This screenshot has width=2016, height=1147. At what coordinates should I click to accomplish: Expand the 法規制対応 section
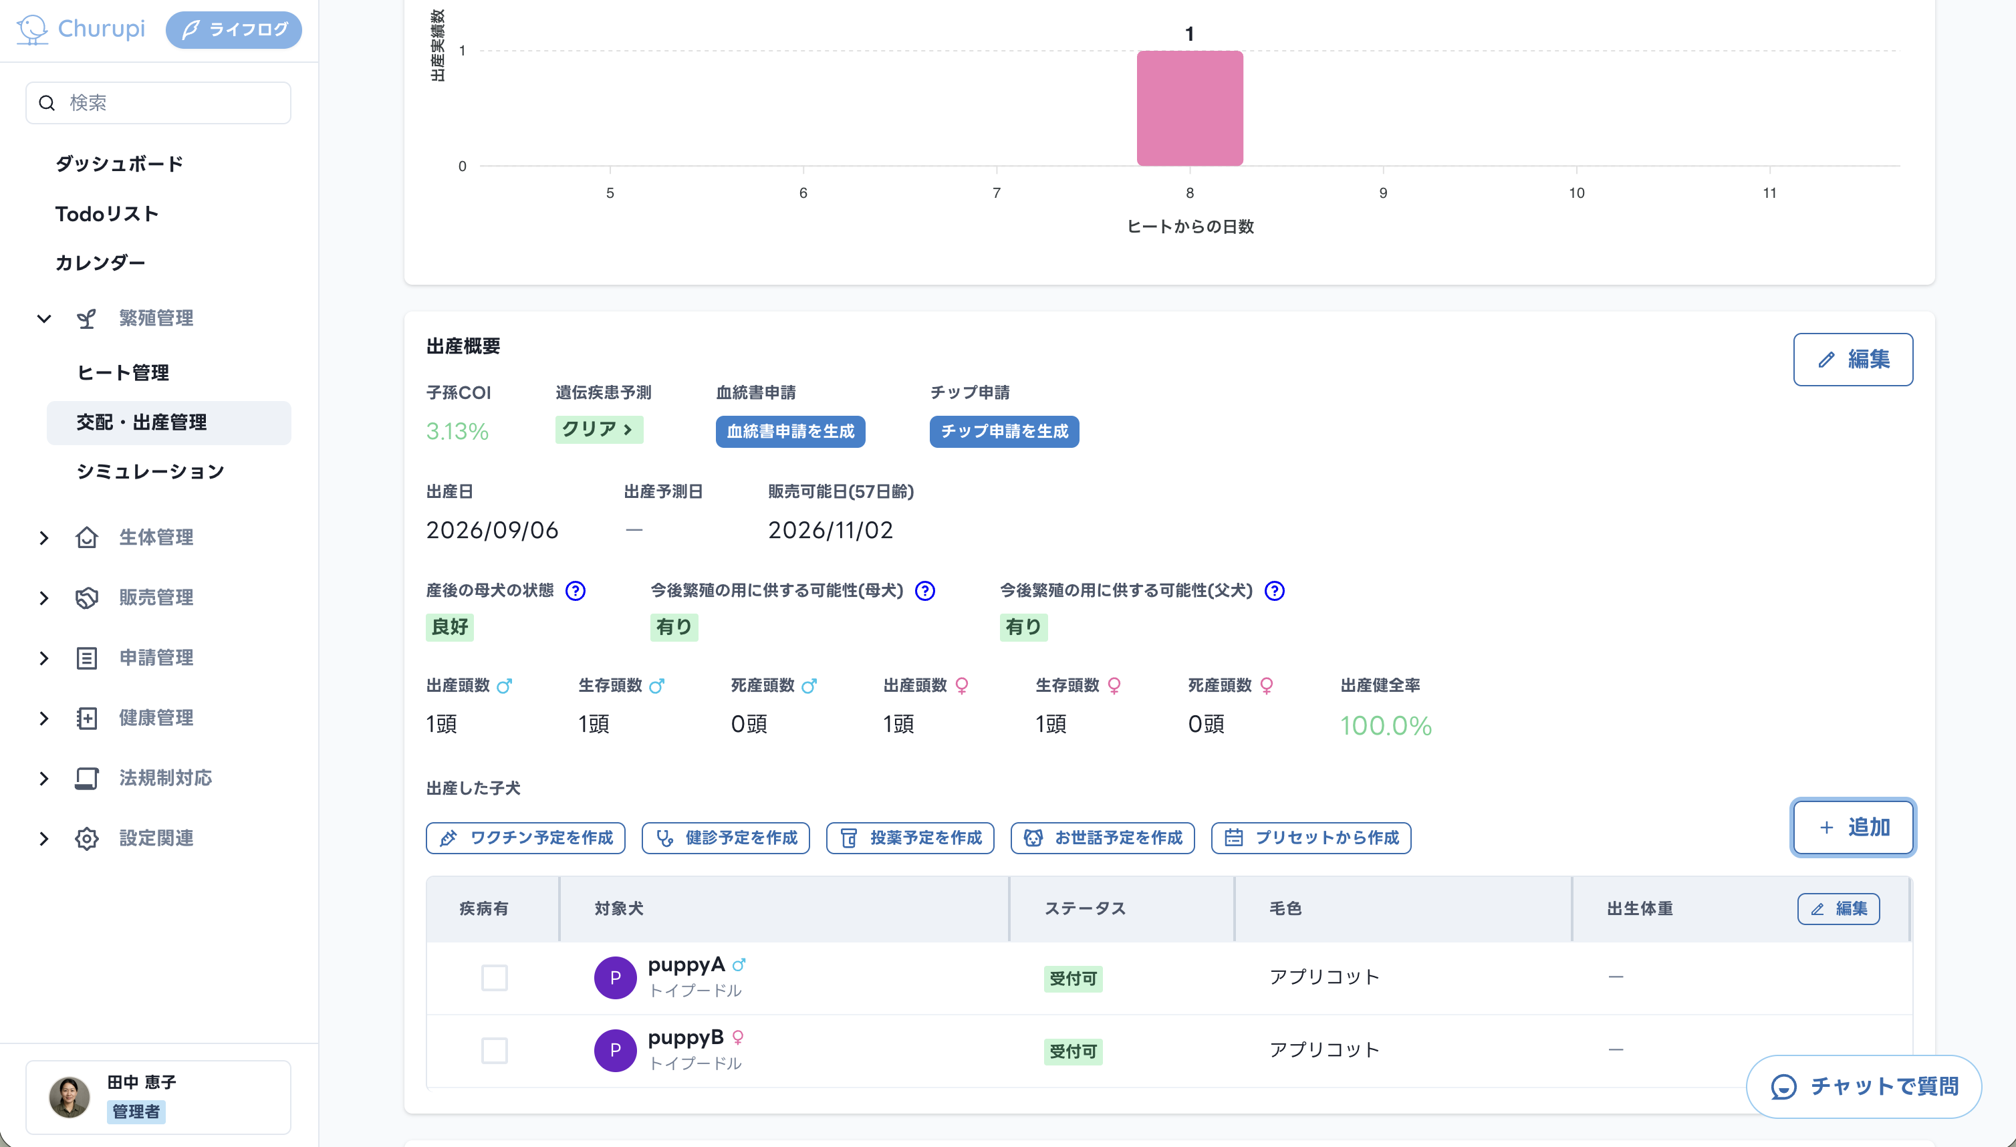(44, 778)
